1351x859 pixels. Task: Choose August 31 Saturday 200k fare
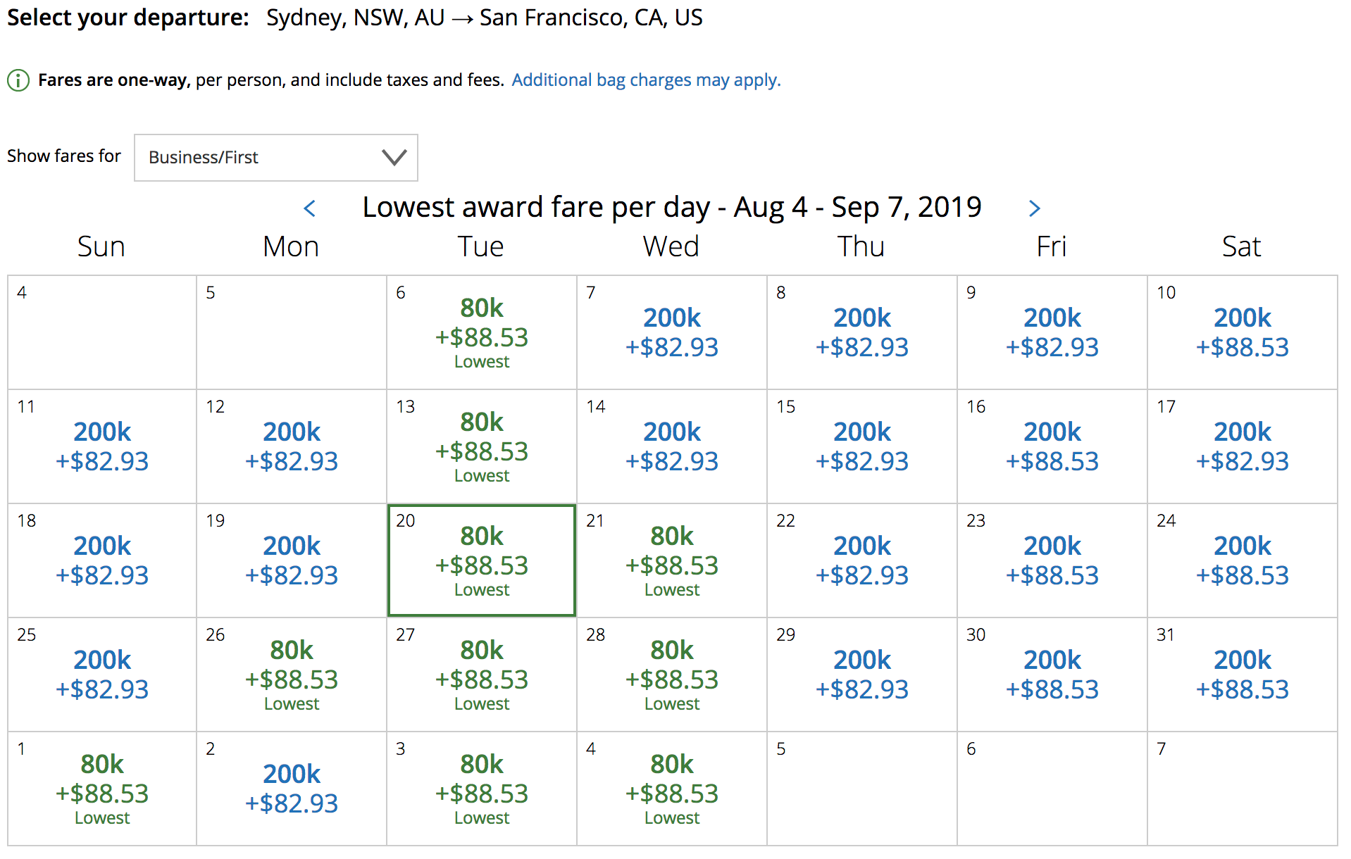1243,675
